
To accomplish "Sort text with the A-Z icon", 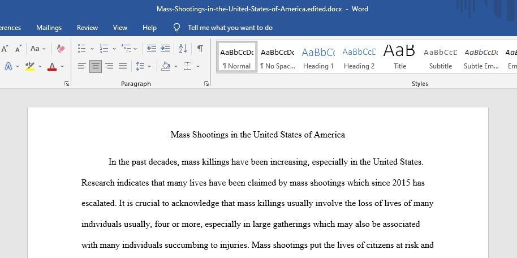I will pos(183,49).
